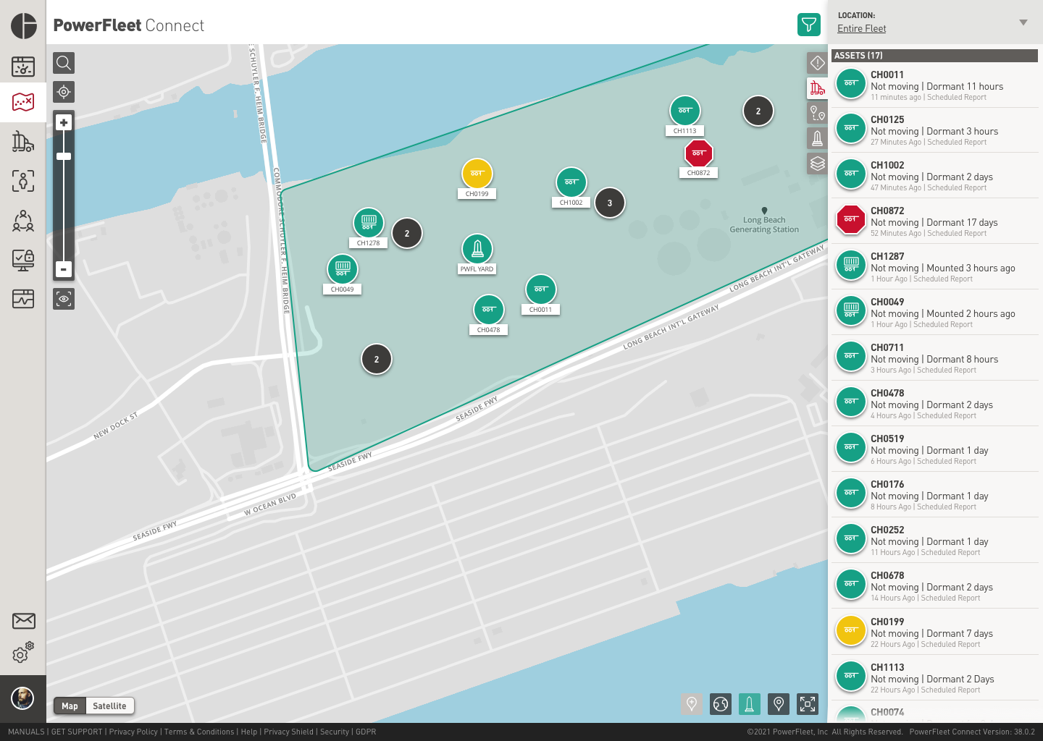This screenshot has width=1043, height=741.
Task: Open the secured monitor checklist sidebar icon
Action: tap(23, 260)
